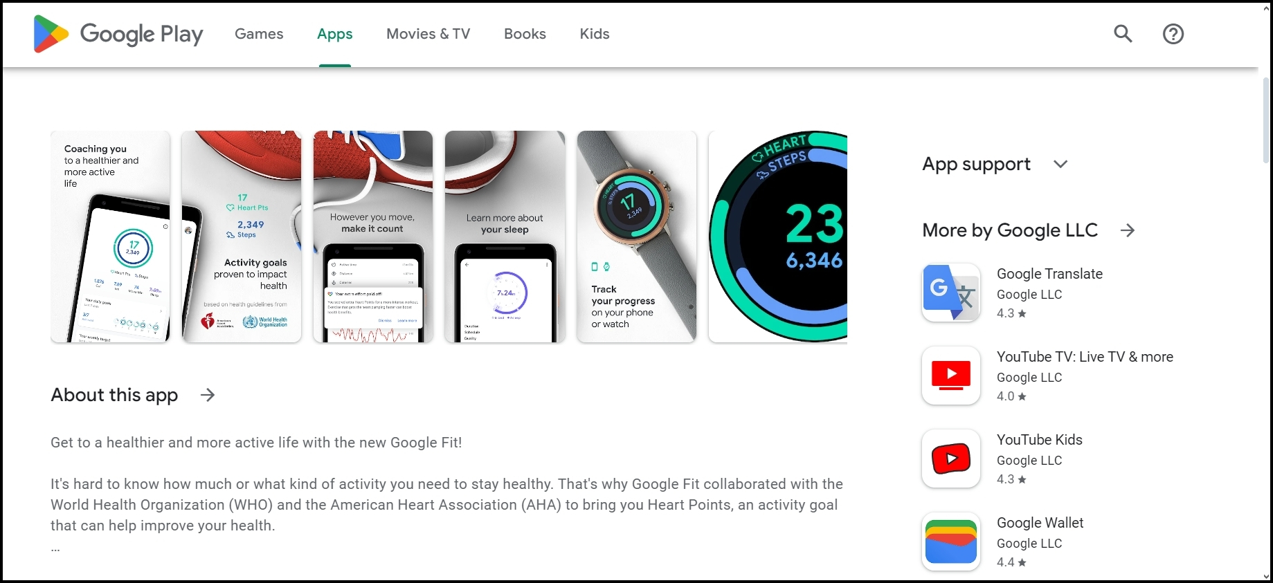Click the YouTube TV app icon
1273x583 pixels.
951,376
